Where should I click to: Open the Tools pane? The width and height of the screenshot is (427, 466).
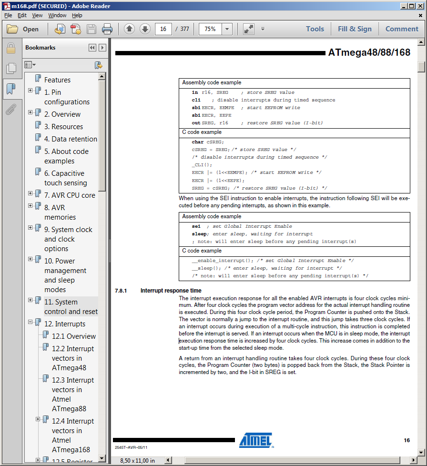point(315,29)
